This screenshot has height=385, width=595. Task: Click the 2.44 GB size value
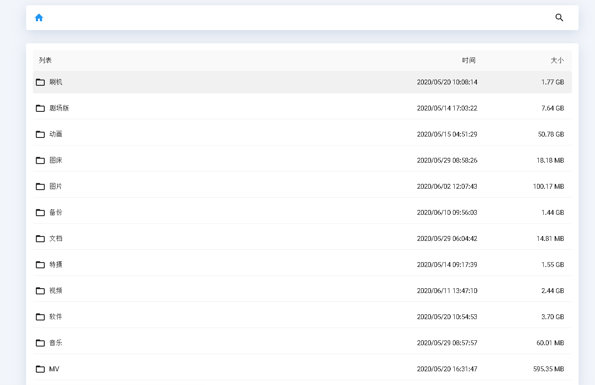552,291
